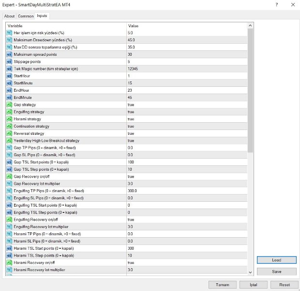Click integer icon beside Maksimum spread points

pyautogui.click(x=9, y=54)
